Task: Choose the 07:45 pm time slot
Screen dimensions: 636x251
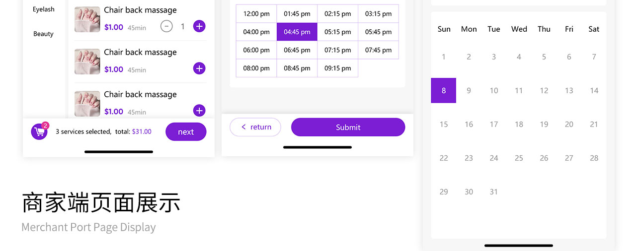Action: coord(379,50)
